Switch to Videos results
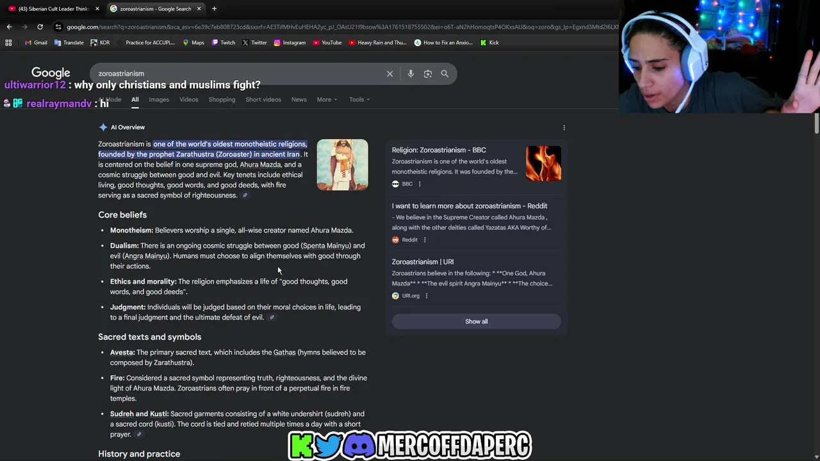820x461 pixels. (x=189, y=99)
